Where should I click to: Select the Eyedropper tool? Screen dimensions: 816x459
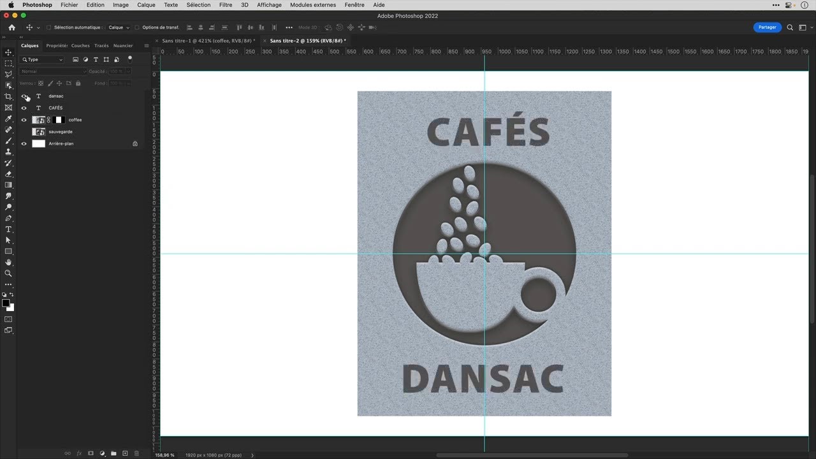8,119
